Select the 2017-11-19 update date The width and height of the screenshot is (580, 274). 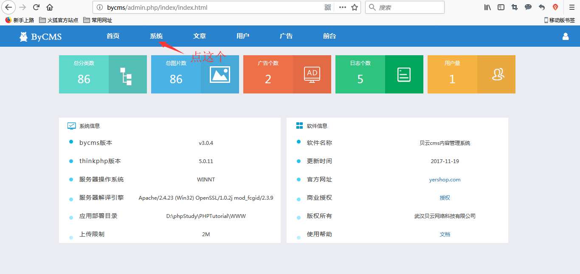coord(445,161)
